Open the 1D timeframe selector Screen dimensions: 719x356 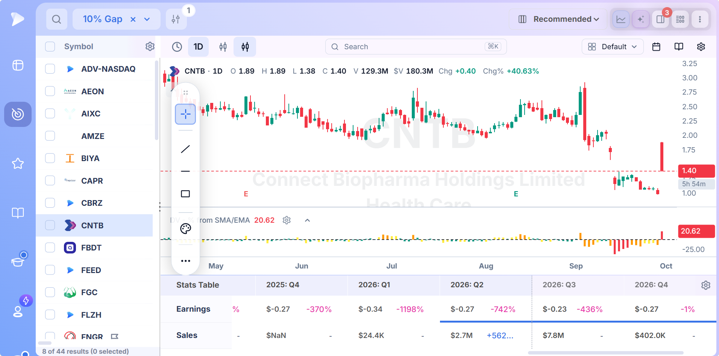pyautogui.click(x=198, y=47)
